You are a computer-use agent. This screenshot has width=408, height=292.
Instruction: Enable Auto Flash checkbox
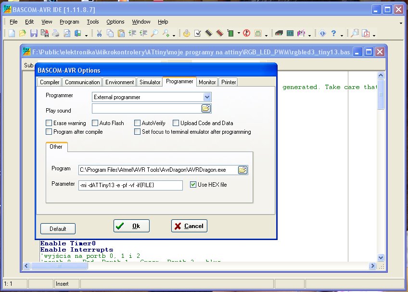tap(95, 123)
